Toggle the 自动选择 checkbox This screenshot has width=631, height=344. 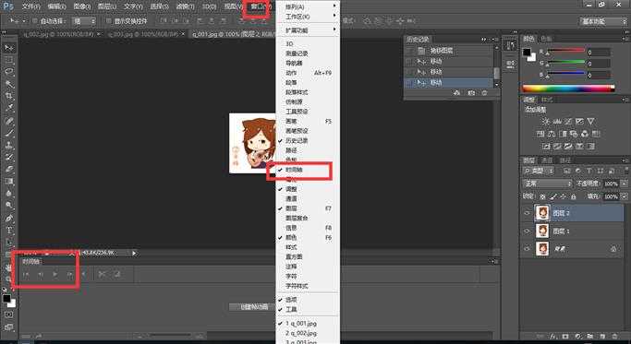35,21
